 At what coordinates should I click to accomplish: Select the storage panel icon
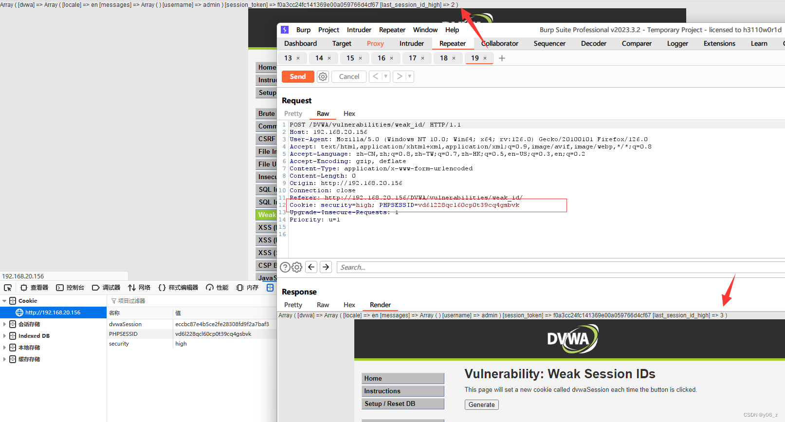(x=270, y=288)
